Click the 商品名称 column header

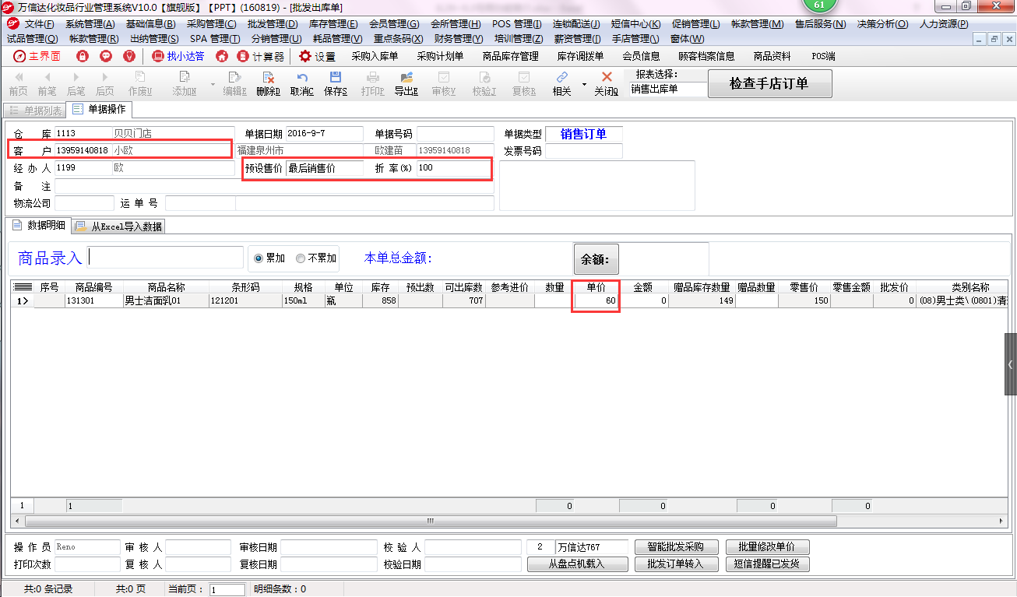[x=166, y=287]
